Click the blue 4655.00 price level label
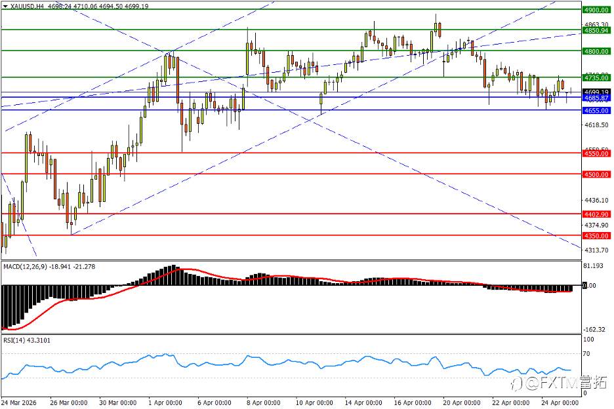614x409 pixels. tap(596, 111)
